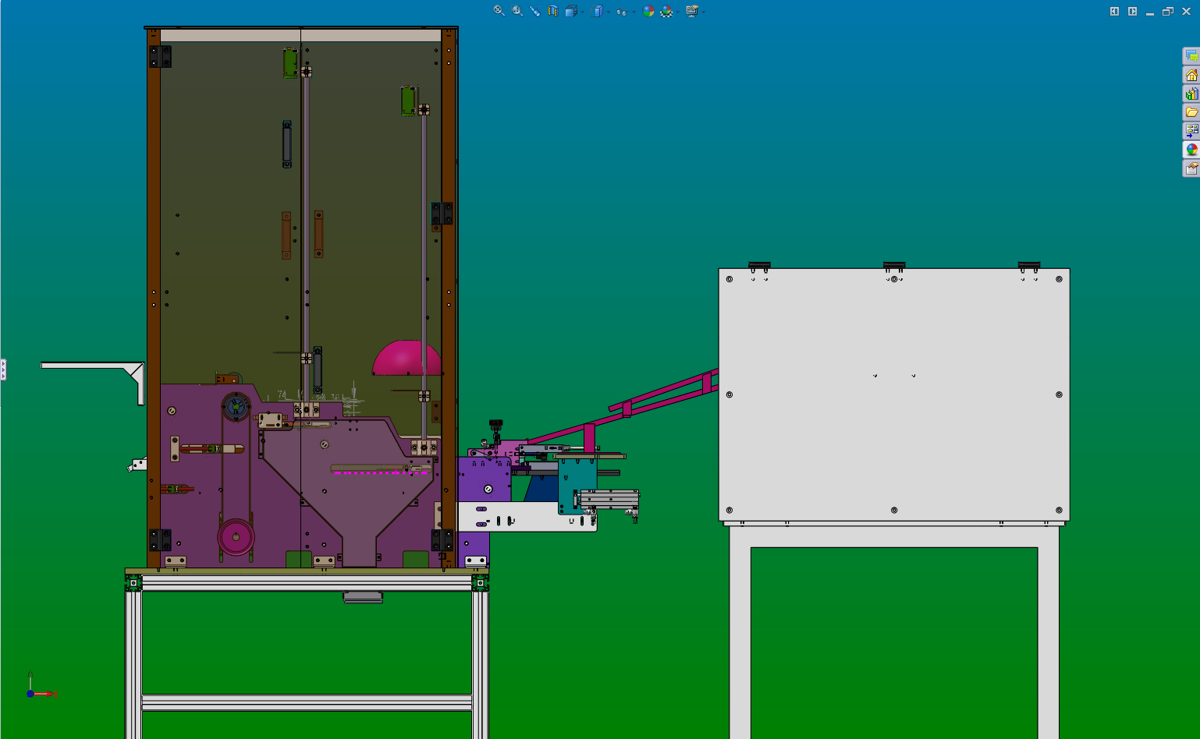Open the View Orientation cube icon
Screen dimensions: 1200x739
(x=571, y=11)
